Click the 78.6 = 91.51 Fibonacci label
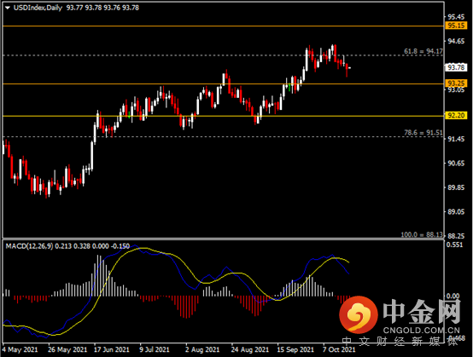 coord(423,133)
